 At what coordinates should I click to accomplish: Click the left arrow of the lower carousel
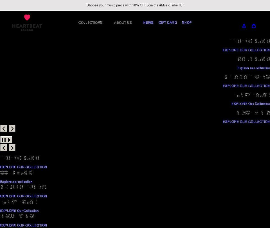4,148
